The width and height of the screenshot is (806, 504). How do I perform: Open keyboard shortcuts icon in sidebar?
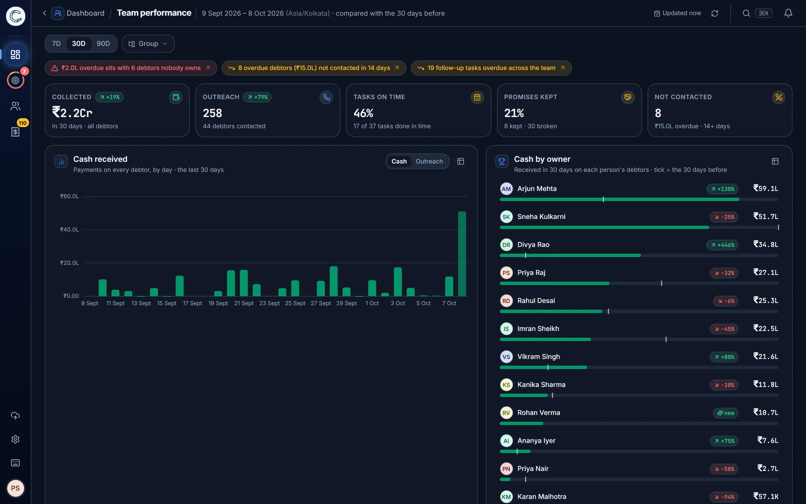click(x=15, y=463)
